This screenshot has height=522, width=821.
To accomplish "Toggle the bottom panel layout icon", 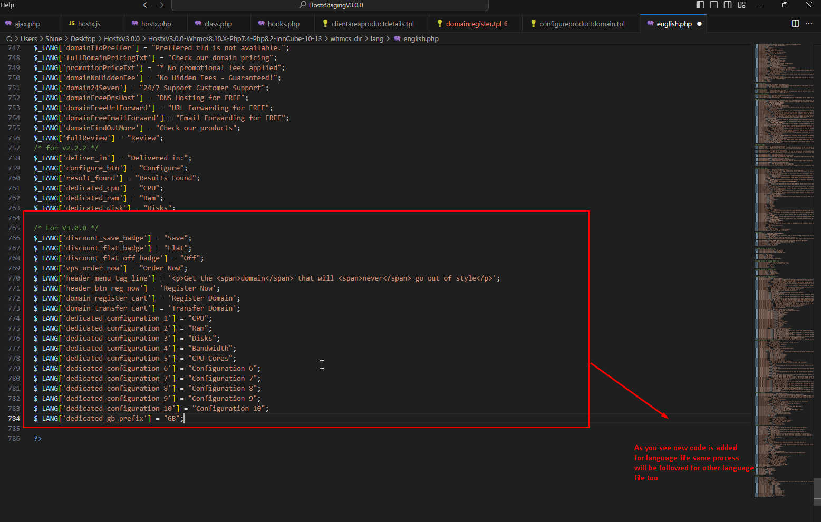I will [714, 5].
